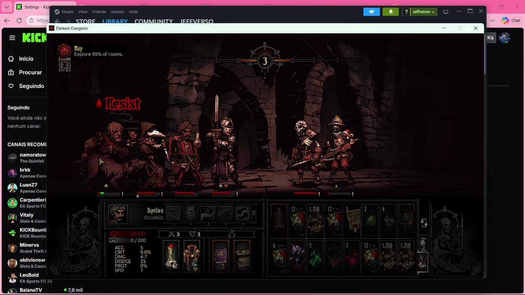The image size is (525, 295).
Task: Open JEFFVERSO profile tab in Steam
Action: [197, 21]
